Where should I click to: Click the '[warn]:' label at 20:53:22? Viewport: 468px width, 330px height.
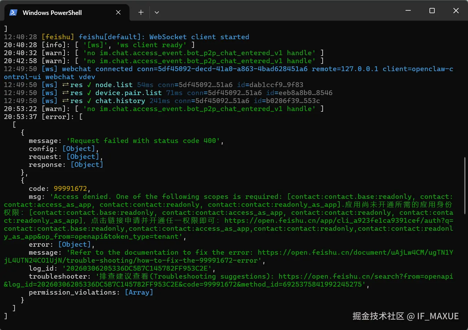[x=56, y=109]
